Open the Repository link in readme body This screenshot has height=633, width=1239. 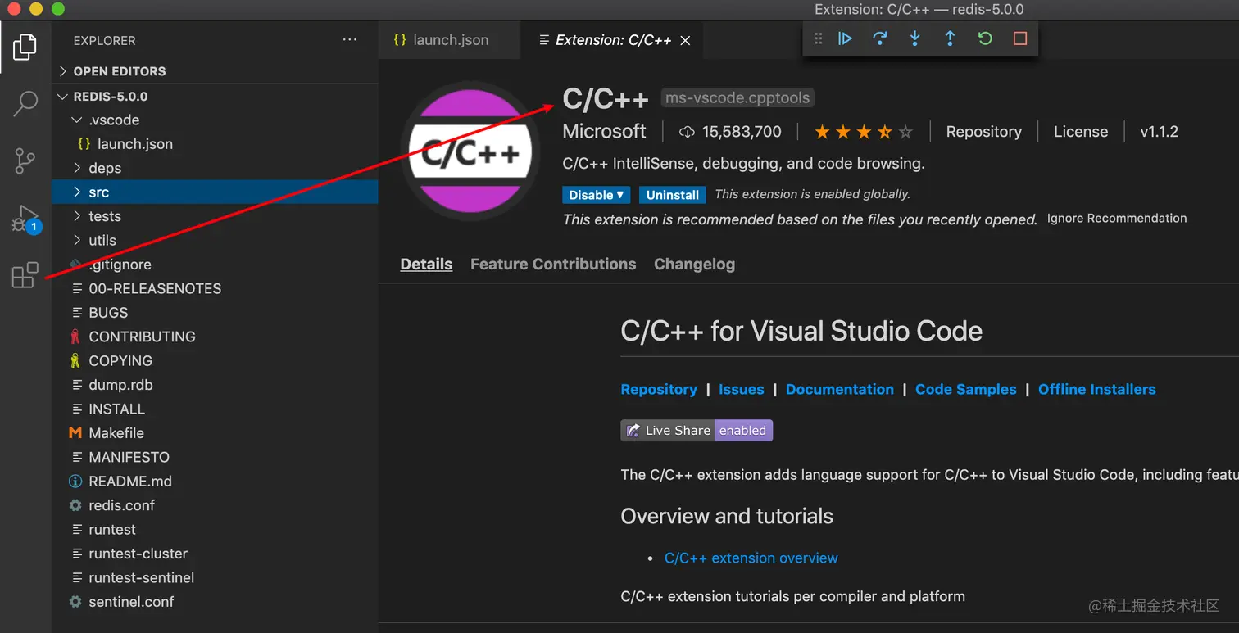click(x=659, y=390)
